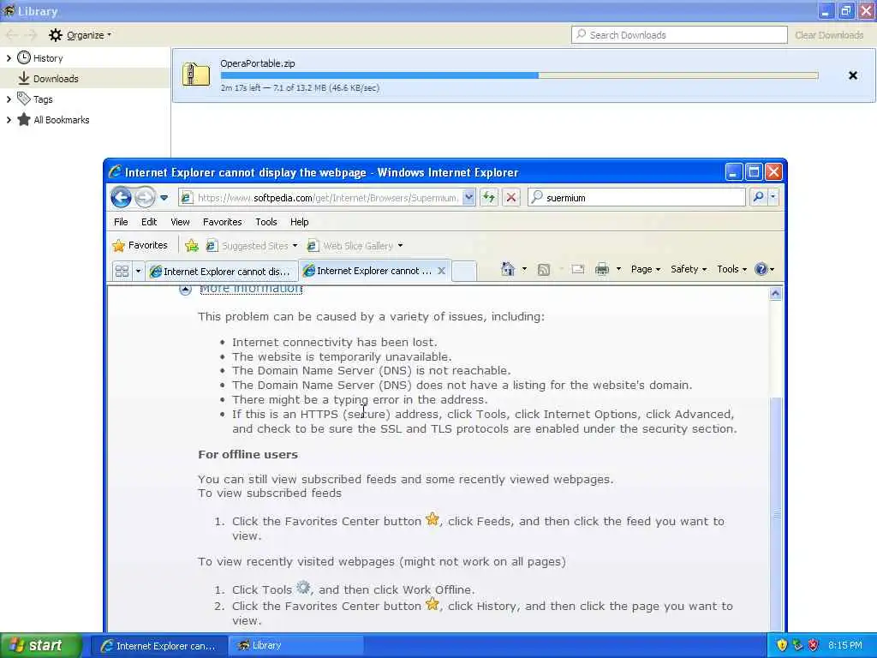Click the softpedia address bar in IE
Screen dimensions: 877x658
326,198
